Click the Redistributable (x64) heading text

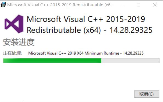click(x=64, y=30)
